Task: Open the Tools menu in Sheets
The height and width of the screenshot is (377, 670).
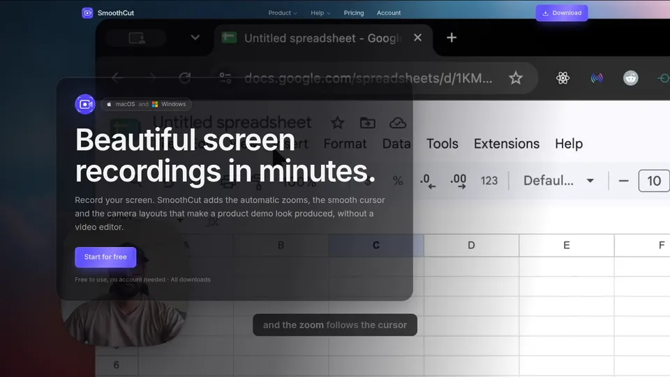Action: coord(442,144)
